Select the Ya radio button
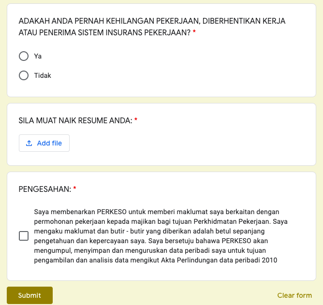The width and height of the screenshot is (323, 305). coord(24,56)
